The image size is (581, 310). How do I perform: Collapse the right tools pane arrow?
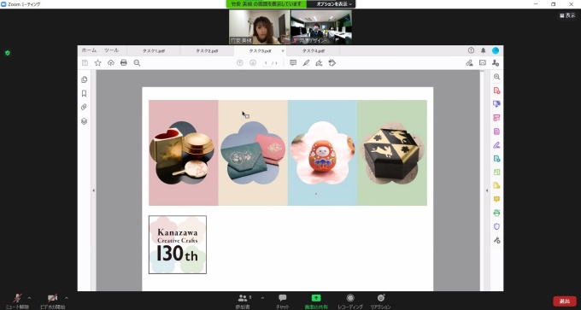[487, 190]
